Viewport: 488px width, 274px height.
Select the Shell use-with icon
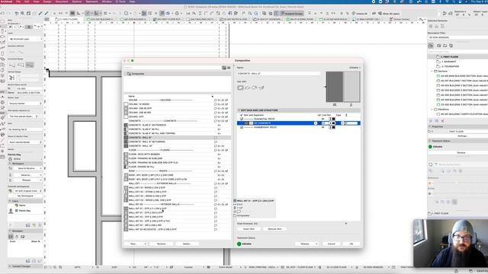point(262,88)
